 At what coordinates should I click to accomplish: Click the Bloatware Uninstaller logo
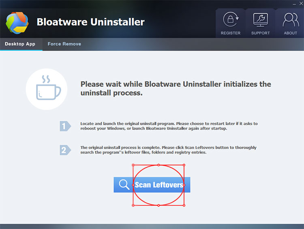[x=17, y=23]
